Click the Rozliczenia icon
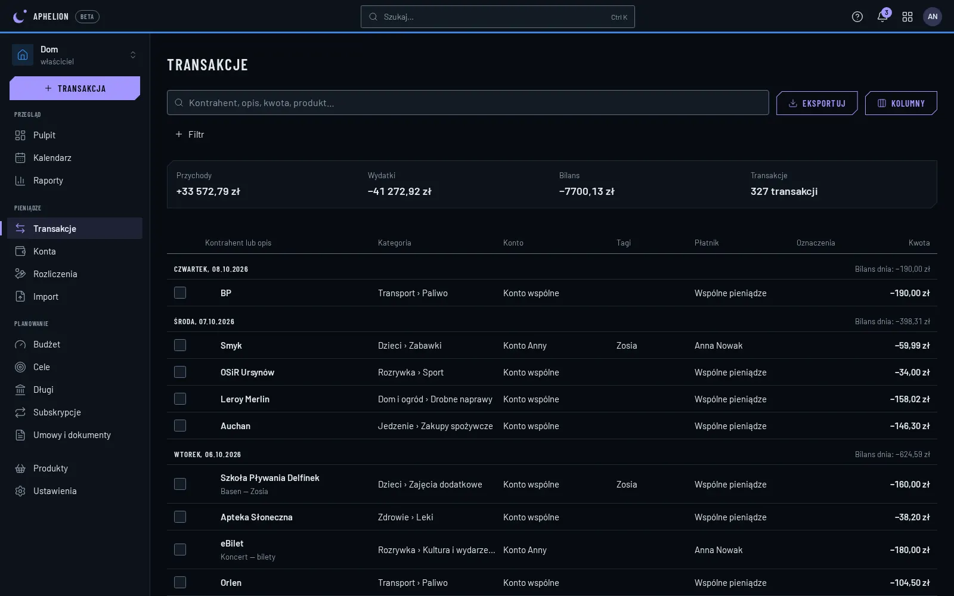This screenshot has width=954, height=596. (20, 274)
